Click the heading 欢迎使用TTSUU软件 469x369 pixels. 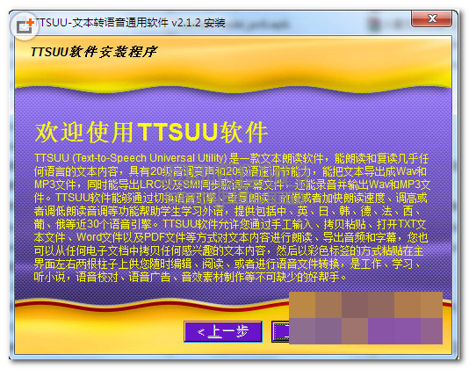(x=151, y=132)
